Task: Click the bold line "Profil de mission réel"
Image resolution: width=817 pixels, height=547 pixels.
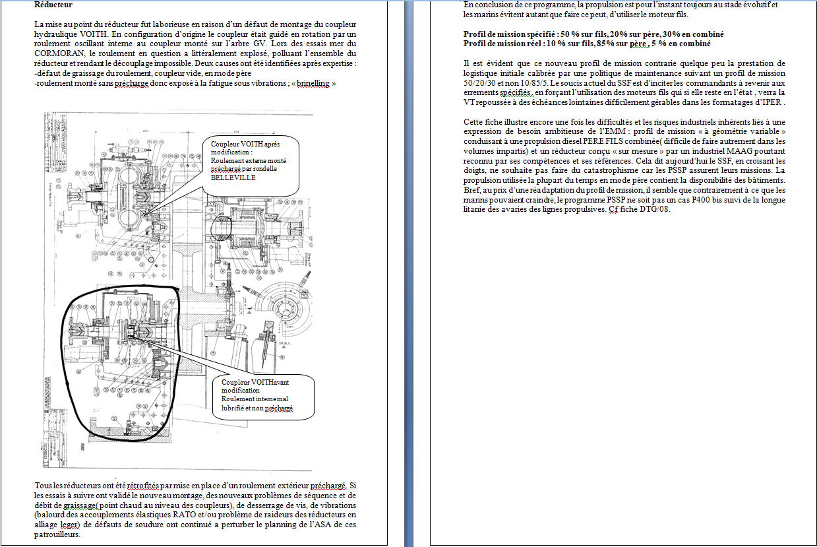Action: [587, 44]
